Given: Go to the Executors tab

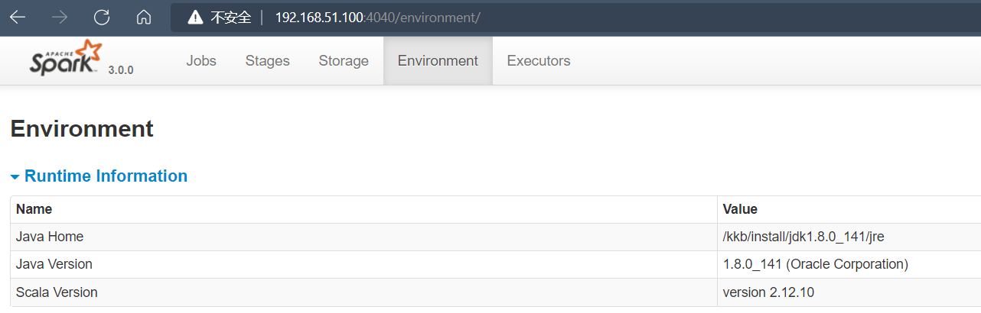Looking at the screenshot, I should (x=539, y=61).
